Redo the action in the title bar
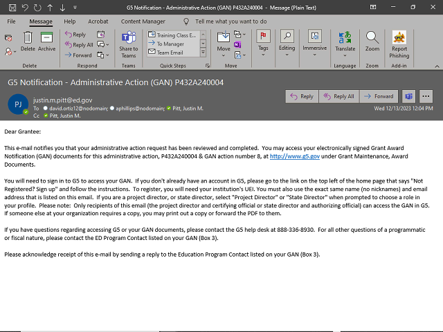 coord(37,8)
